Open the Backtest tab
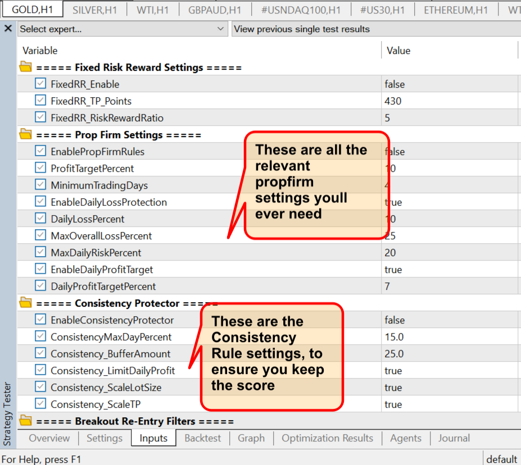 203,438
